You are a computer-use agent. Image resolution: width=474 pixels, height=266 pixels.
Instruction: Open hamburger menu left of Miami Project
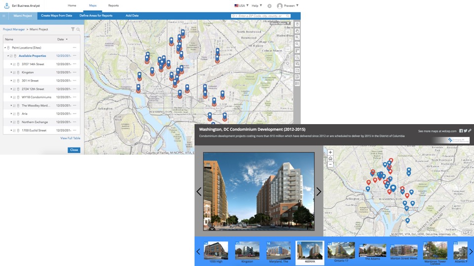tap(3, 16)
